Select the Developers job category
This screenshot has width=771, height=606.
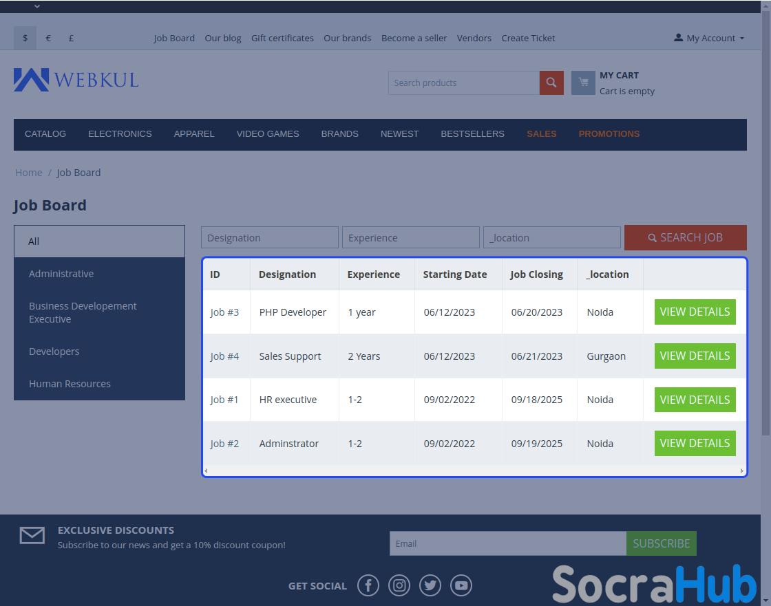54,351
